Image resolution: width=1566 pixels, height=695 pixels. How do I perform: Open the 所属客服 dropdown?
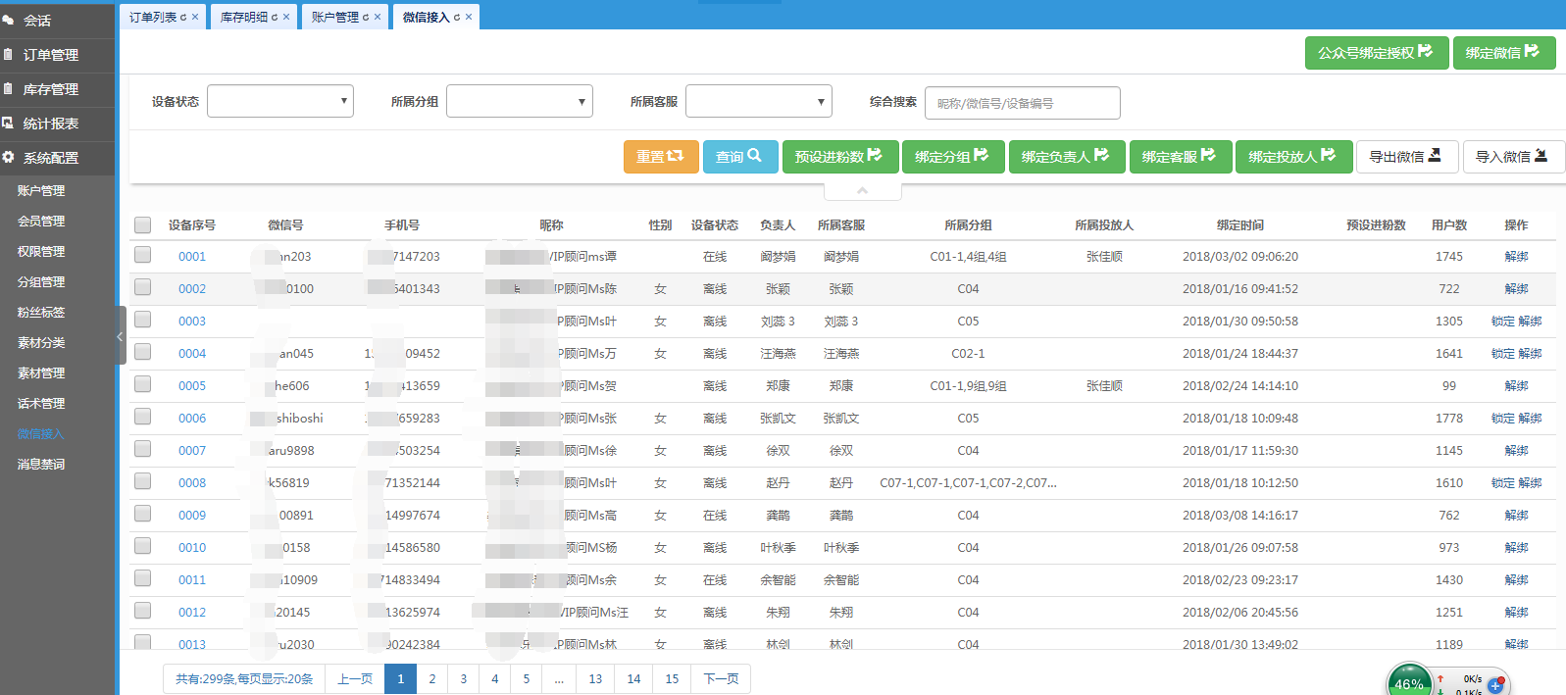759,101
